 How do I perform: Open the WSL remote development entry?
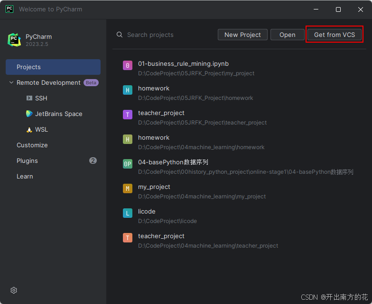(53, 130)
